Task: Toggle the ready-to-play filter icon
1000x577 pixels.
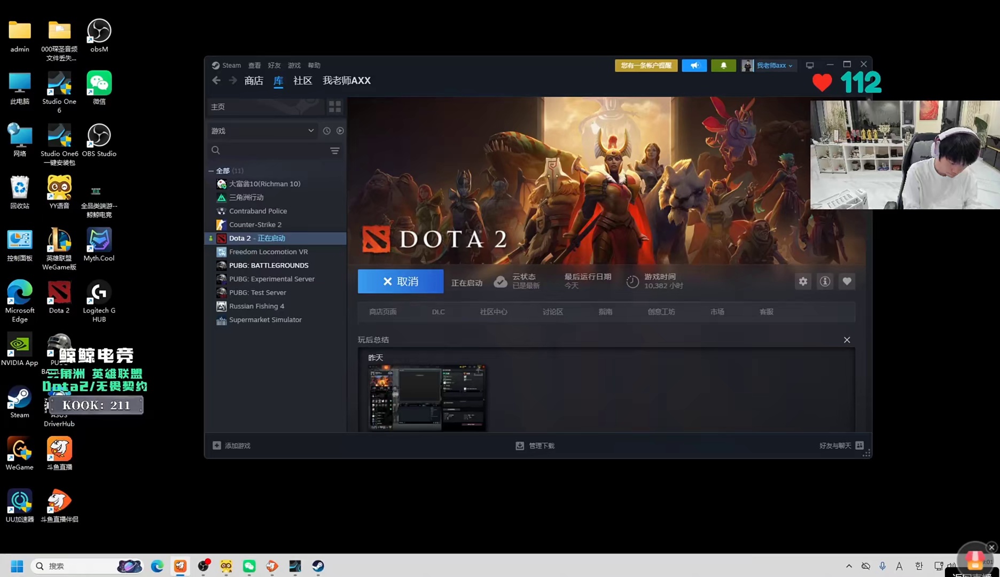Action: coord(340,131)
